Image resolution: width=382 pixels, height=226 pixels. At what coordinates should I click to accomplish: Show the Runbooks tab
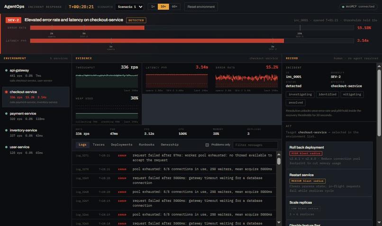(x=146, y=145)
